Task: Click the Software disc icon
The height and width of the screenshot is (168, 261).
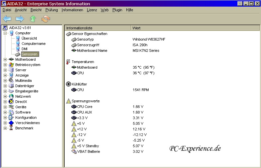Action: tap(11, 112)
